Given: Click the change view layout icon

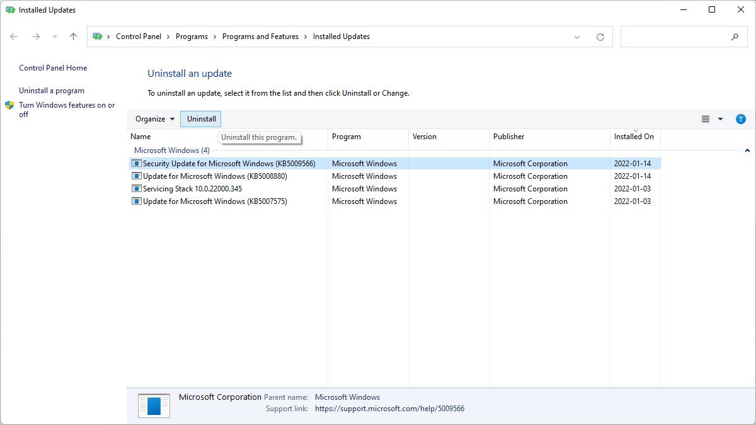Looking at the screenshot, I should (x=706, y=119).
